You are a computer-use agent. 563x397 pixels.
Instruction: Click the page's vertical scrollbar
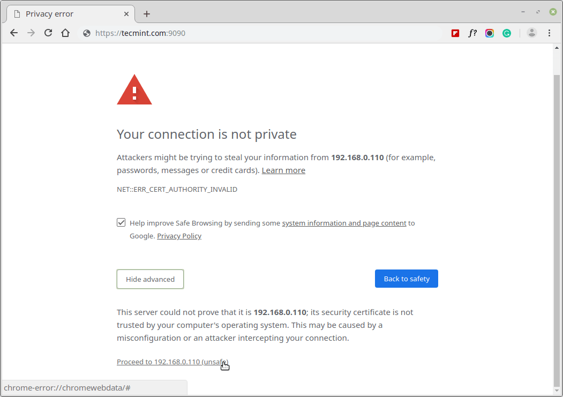point(557,225)
